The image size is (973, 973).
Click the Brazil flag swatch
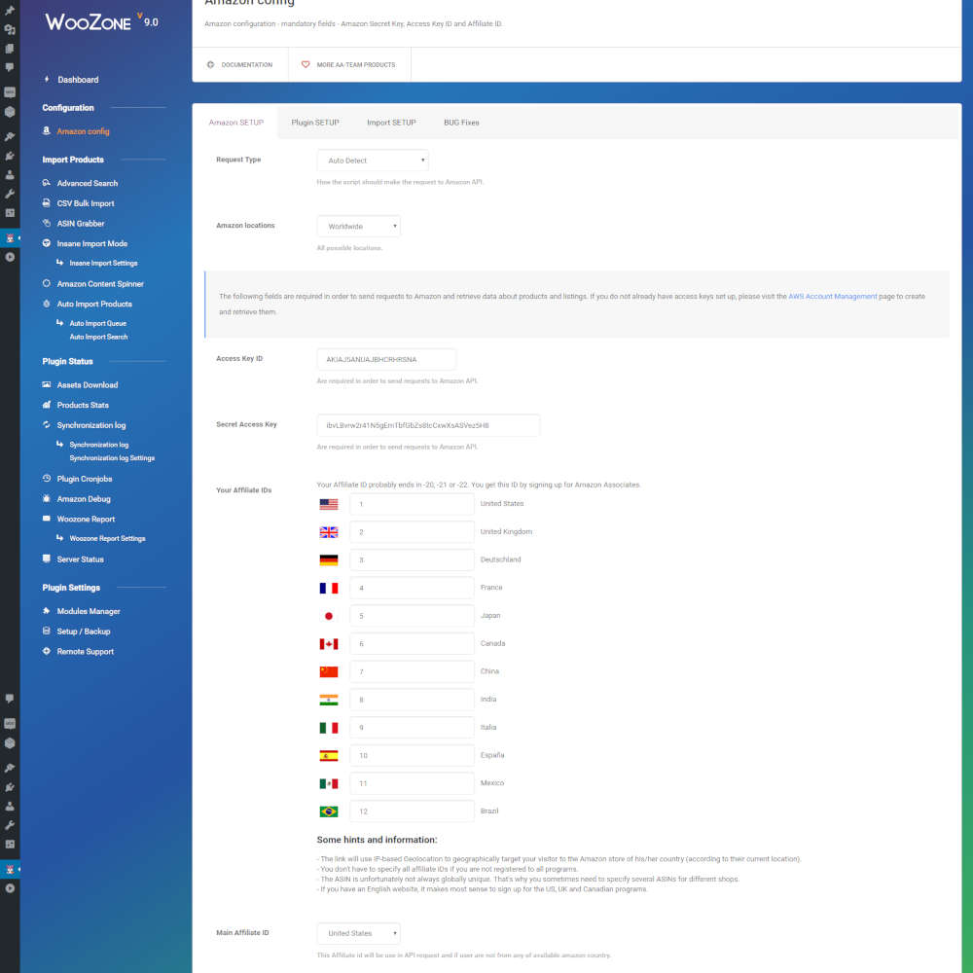(328, 811)
